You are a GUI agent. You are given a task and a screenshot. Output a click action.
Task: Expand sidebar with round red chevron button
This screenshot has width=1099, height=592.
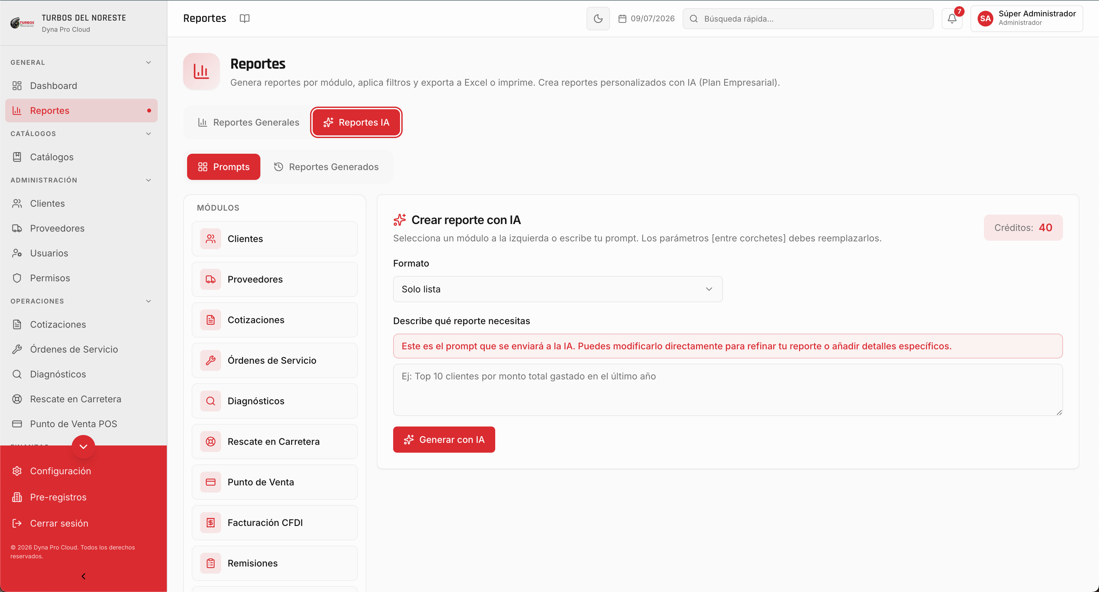[83, 446]
